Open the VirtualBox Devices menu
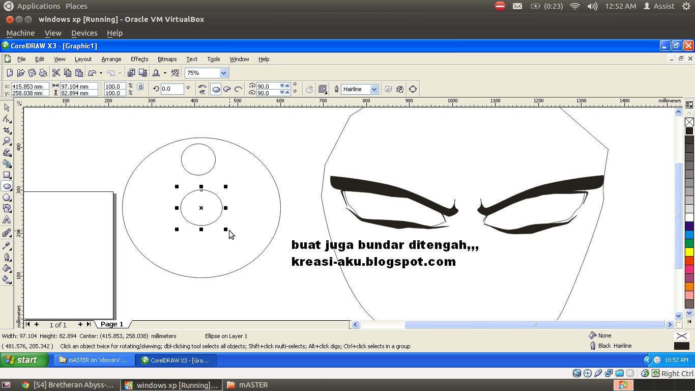The image size is (695, 391). pyautogui.click(x=84, y=33)
